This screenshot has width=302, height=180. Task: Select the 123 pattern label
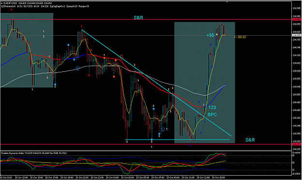(212, 108)
